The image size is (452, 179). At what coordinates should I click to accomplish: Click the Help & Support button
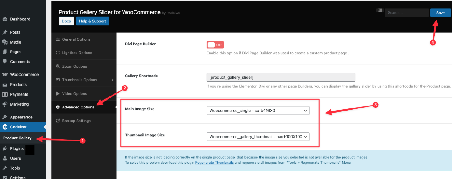pyautogui.click(x=92, y=21)
